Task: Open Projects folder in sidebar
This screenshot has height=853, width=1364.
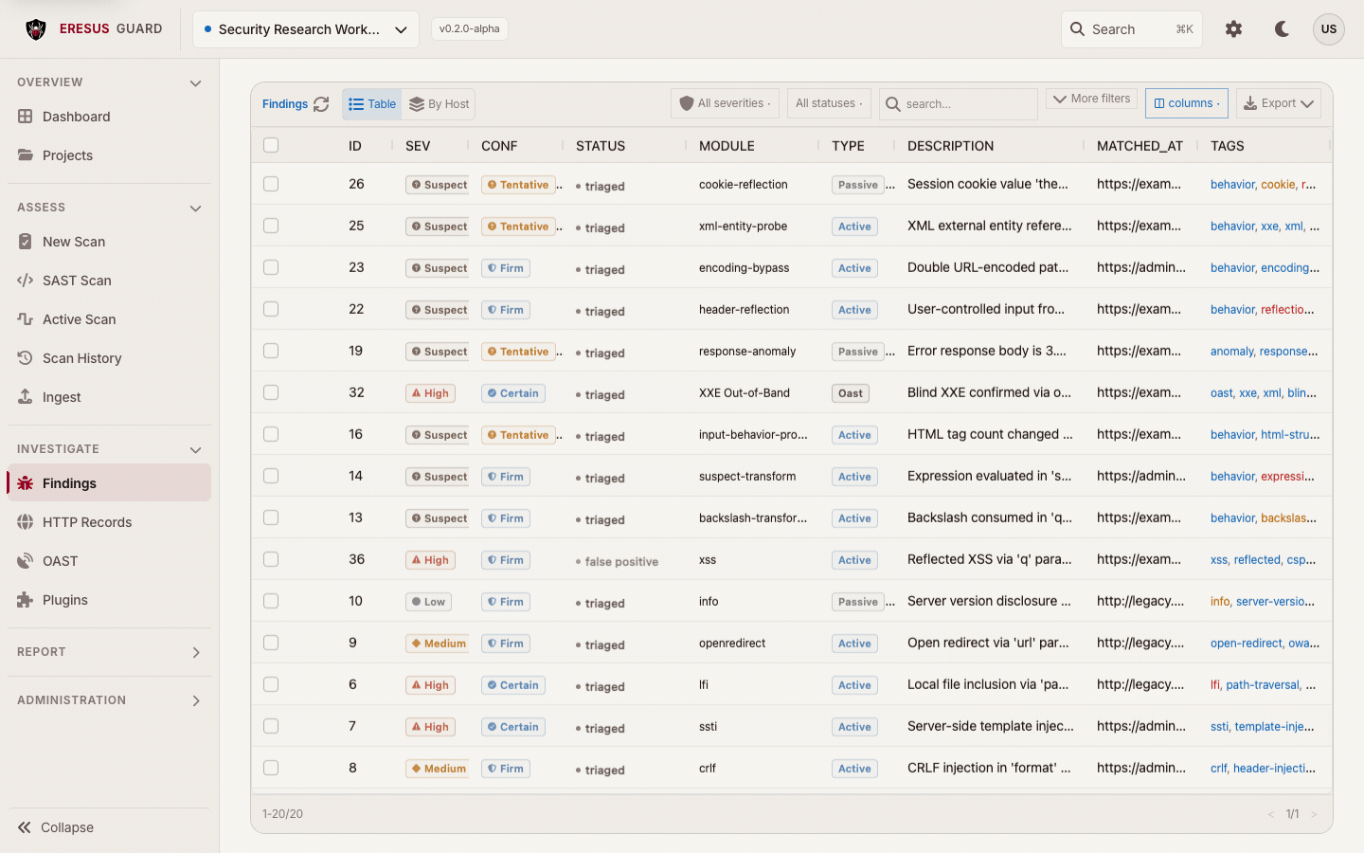Action: point(109,155)
